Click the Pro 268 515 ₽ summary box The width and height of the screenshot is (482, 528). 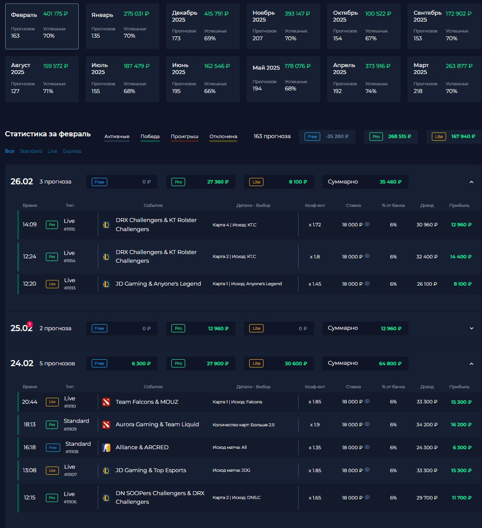pos(391,136)
